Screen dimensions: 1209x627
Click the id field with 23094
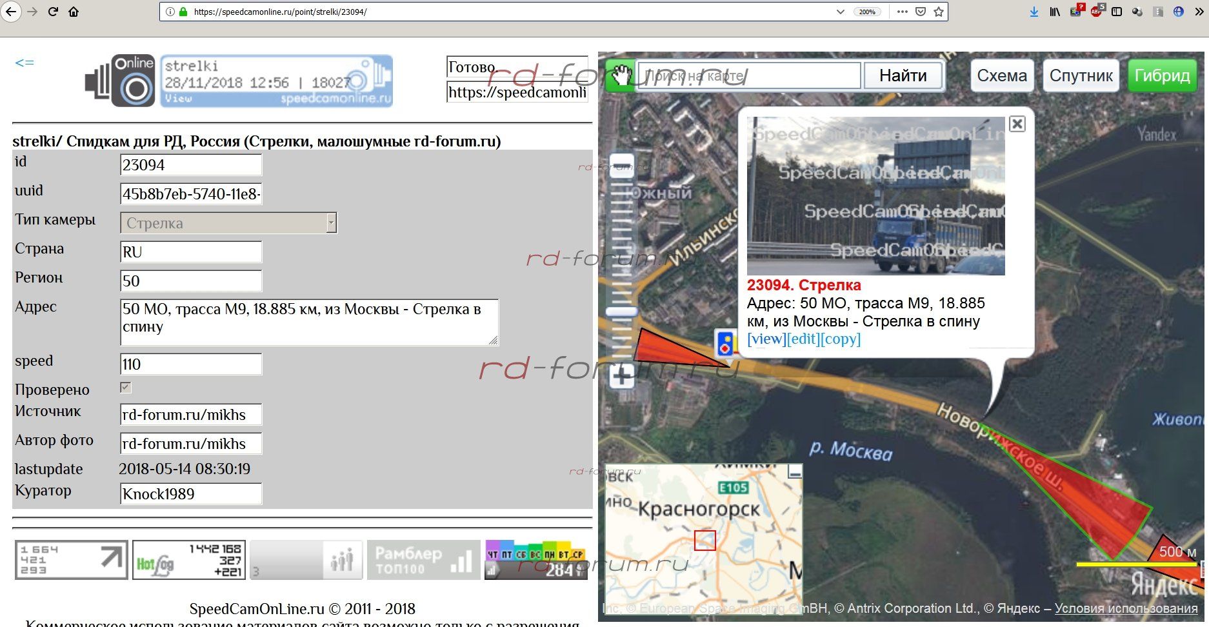pos(191,165)
